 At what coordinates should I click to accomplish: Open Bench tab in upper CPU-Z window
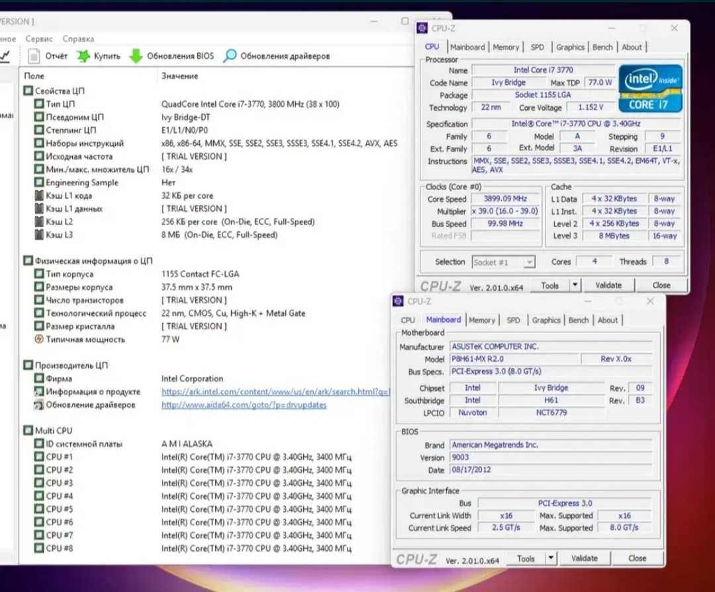[602, 47]
